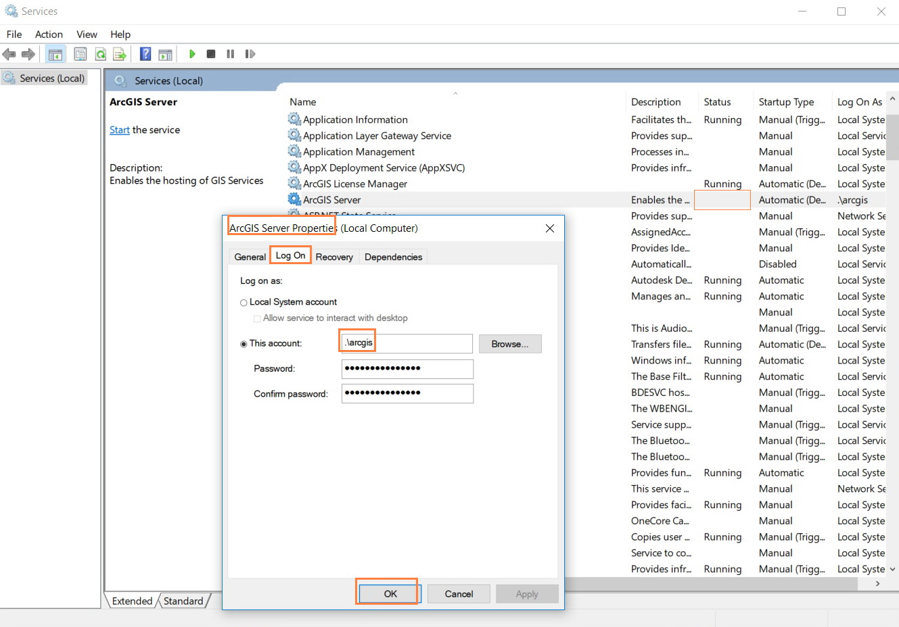Close the ArcGIS Server Properties dialog with X
The height and width of the screenshot is (627, 899).
[x=550, y=228]
